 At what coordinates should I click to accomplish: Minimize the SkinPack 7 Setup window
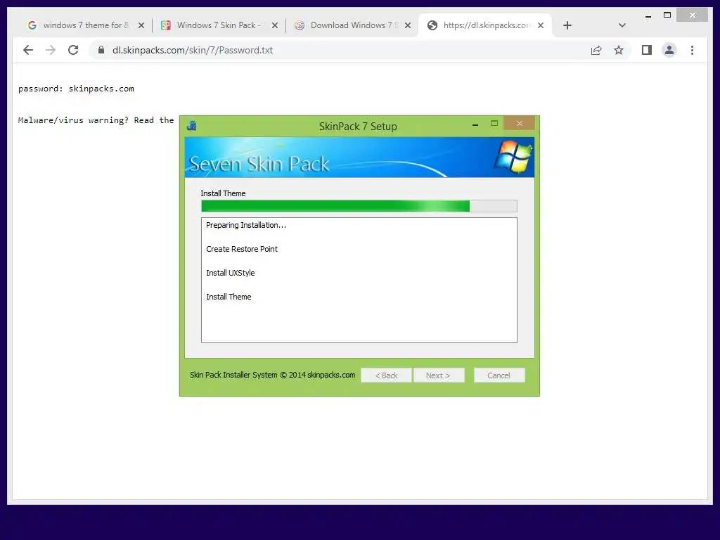pos(475,124)
